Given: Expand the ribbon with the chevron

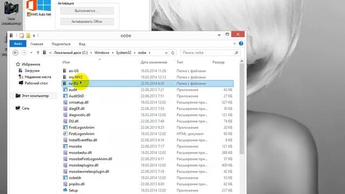Looking at the screenshot, I should (x=234, y=44).
